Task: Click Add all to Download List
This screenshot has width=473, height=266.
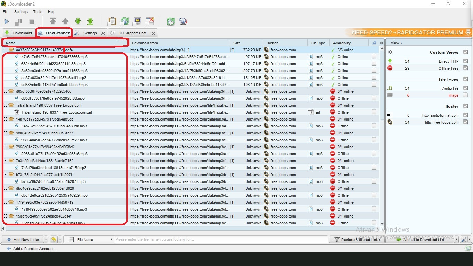Action: pos(420,240)
